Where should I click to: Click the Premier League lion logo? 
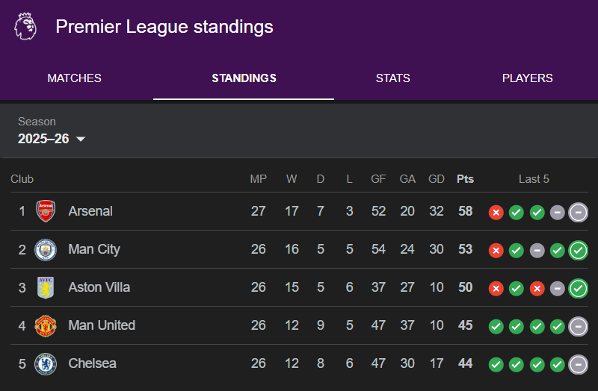[25, 27]
